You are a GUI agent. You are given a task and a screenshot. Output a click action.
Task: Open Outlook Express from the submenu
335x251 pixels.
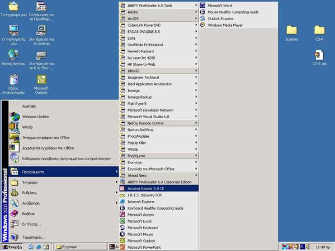[x=238, y=18]
